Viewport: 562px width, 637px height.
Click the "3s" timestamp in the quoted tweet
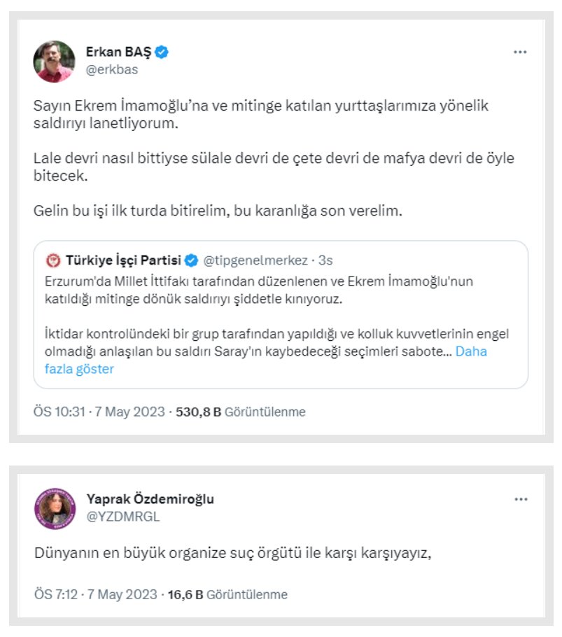click(325, 261)
